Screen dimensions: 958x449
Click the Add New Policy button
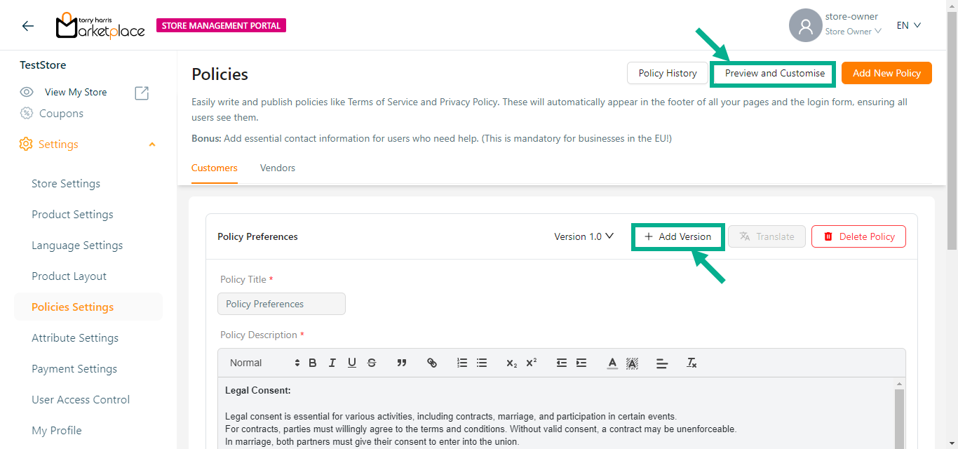(x=886, y=74)
